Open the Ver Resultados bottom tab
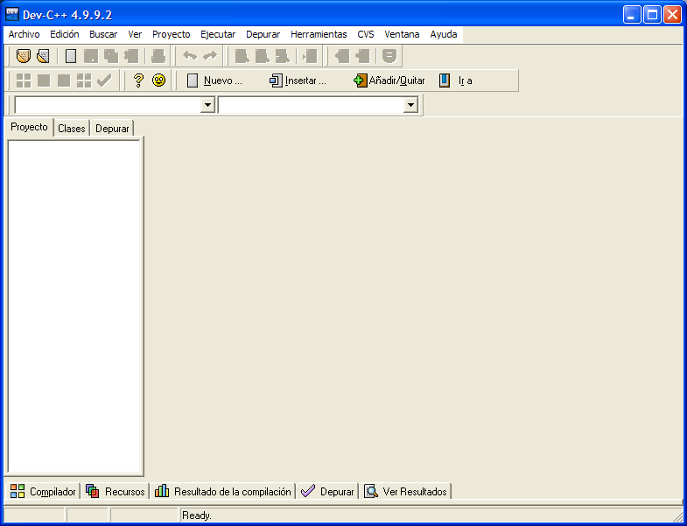 [406, 491]
